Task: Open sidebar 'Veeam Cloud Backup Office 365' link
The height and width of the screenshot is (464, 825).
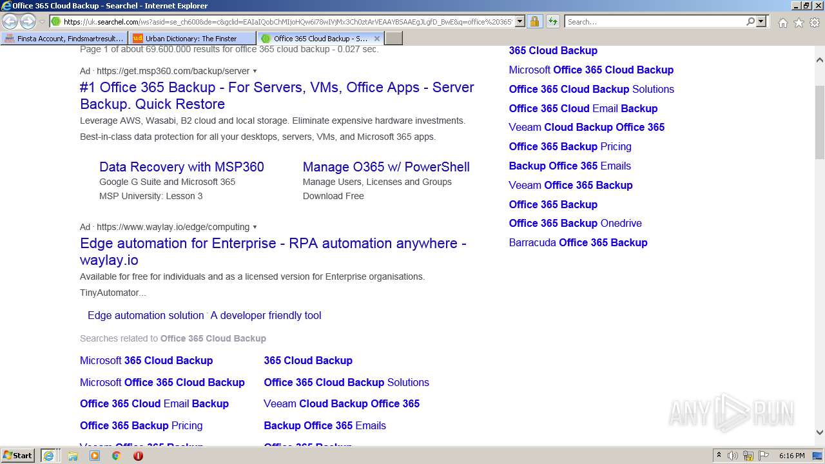Action: pos(587,127)
